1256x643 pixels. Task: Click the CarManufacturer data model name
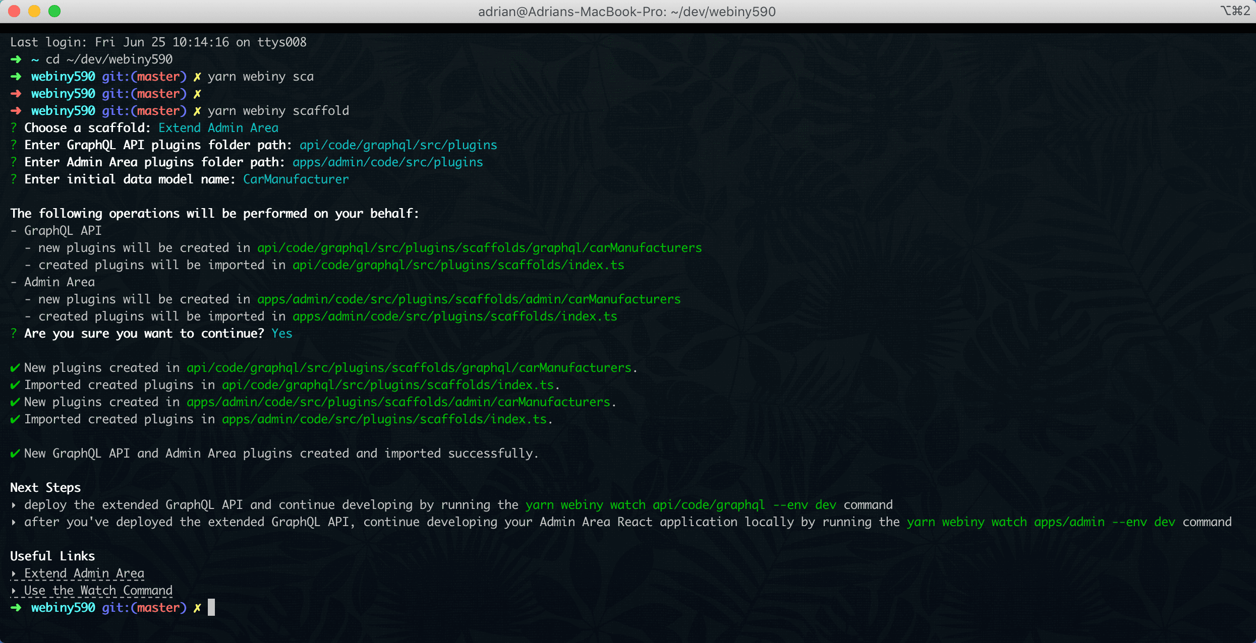[296, 179]
